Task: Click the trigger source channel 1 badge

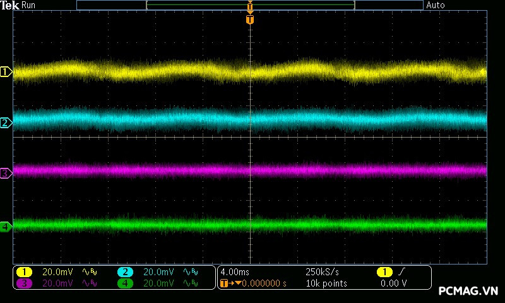Action: pyautogui.click(x=384, y=271)
